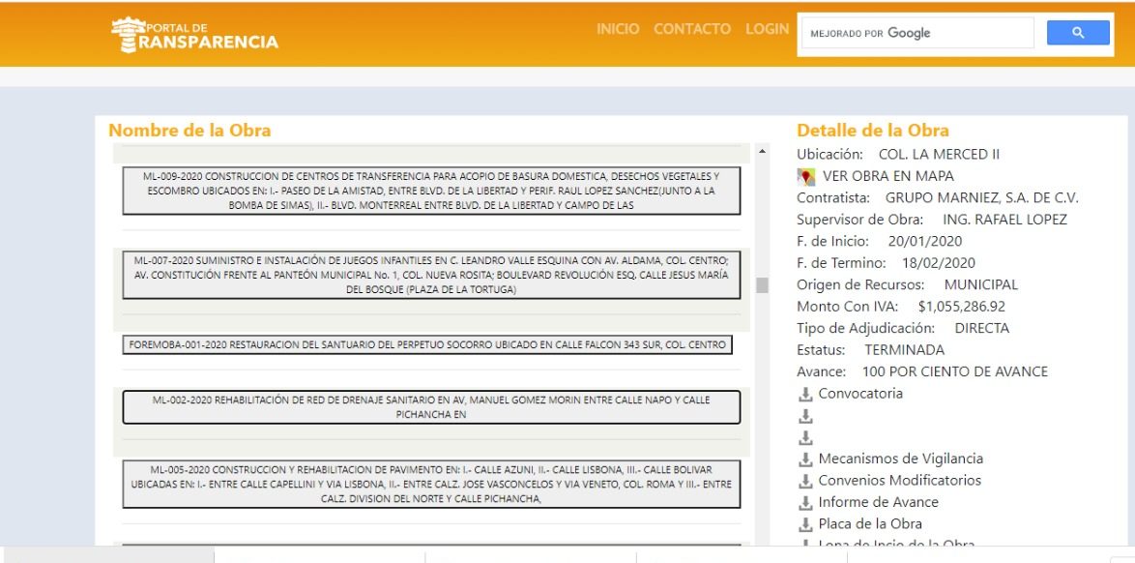Click the Detalle de la Obra heading
Screen dimensions: 1135x563
pyautogui.click(x=873, y=131)
